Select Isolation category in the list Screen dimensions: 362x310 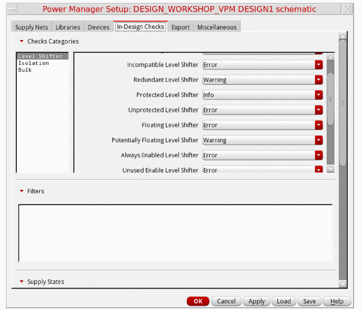pos(43,63)
